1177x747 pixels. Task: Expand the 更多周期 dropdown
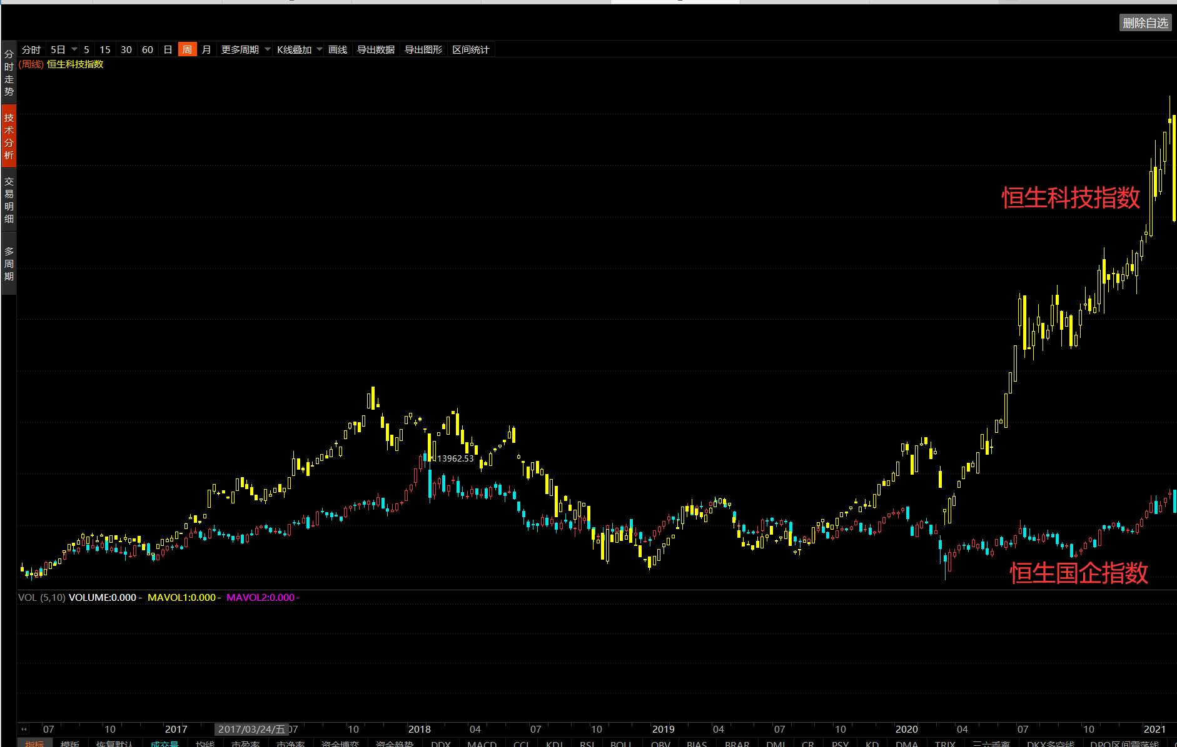(x=268, y=49)
